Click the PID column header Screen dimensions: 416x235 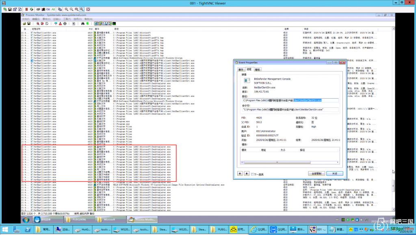[x=91, y=29]
